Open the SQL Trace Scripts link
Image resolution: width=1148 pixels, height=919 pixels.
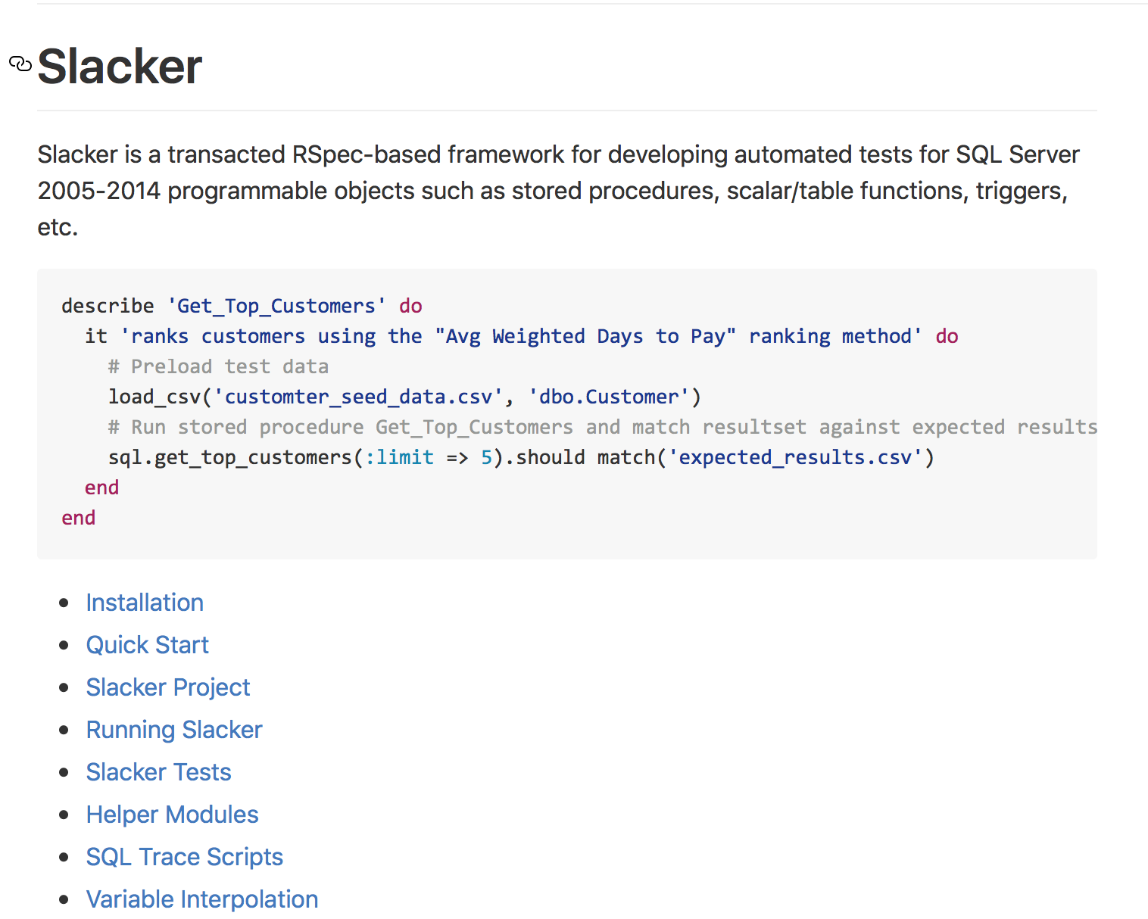point(184,857)
